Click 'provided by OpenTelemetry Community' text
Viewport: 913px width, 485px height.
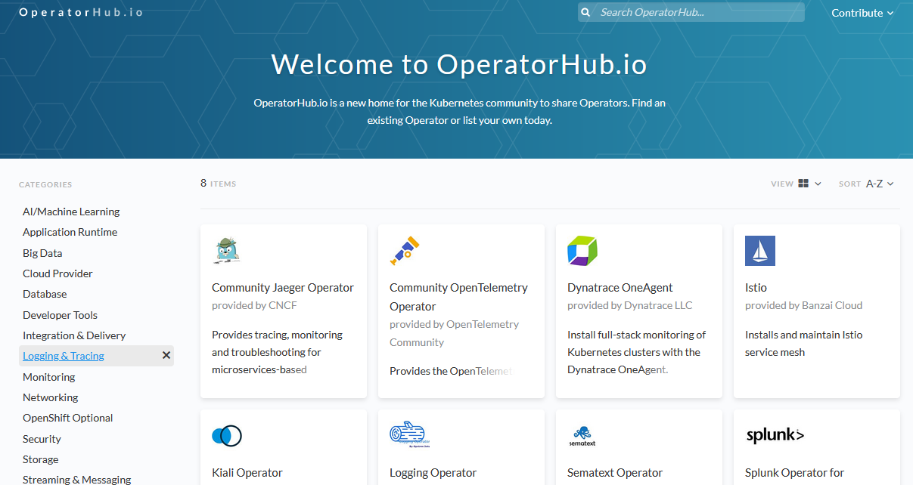click(x=454, y=333)
